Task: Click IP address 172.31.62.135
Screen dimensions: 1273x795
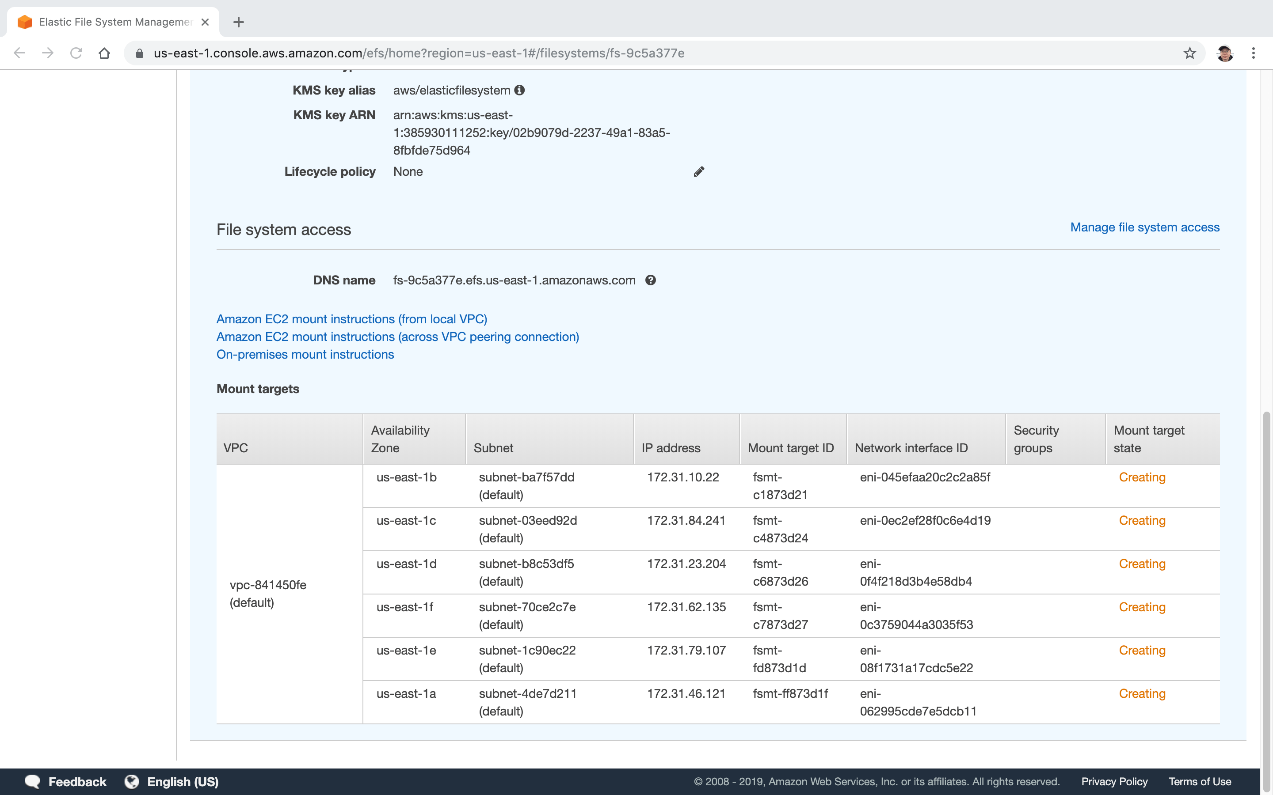Action: (686, 607)
